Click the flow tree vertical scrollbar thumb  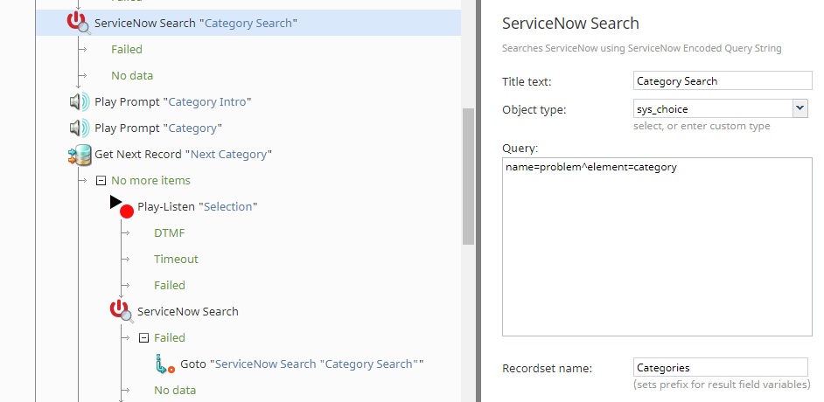pos(468,177)
